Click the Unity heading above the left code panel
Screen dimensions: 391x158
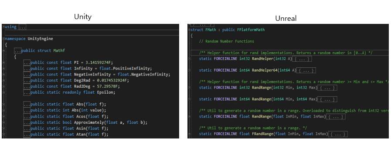(83, 17)
